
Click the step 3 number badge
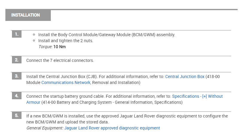17,76
